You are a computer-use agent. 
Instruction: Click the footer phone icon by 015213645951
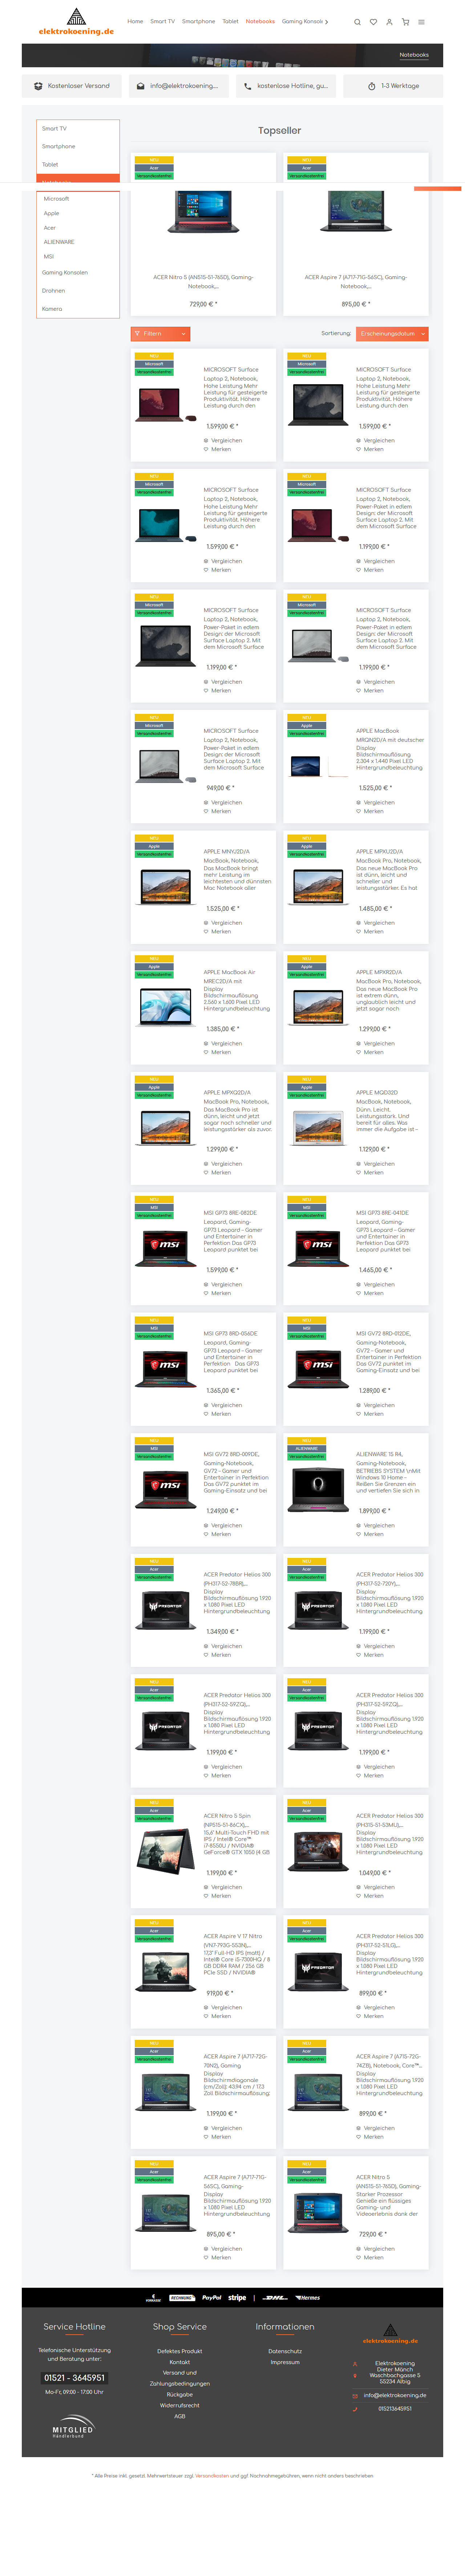(355, 2409)
